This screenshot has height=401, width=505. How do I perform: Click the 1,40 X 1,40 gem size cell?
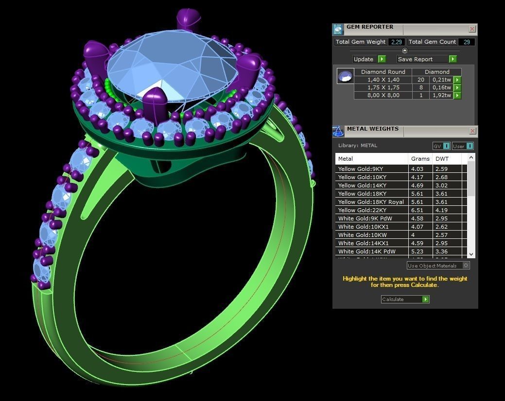point(383,80)
